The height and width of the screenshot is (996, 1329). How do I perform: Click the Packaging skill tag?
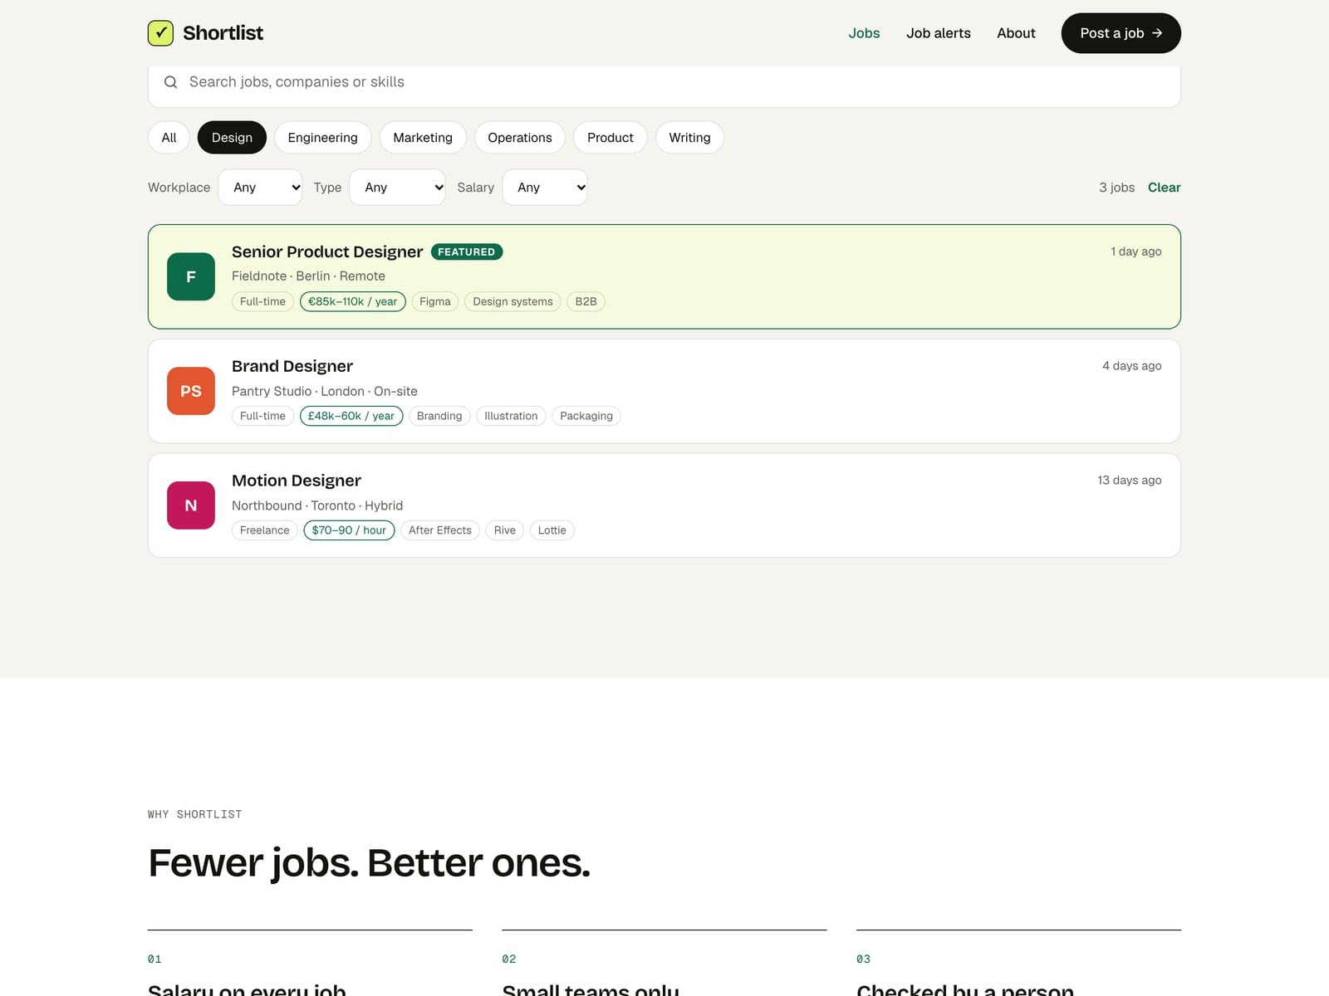586,416
